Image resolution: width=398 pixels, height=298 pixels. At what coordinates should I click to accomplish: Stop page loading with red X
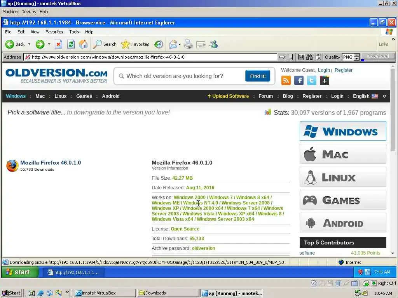(x=58, y=44)
